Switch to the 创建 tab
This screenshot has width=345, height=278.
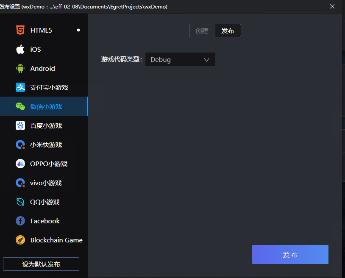202,31
